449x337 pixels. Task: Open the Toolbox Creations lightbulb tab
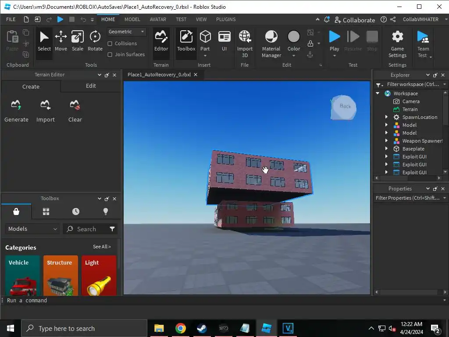pyautogui.click(x=106, y=212)
